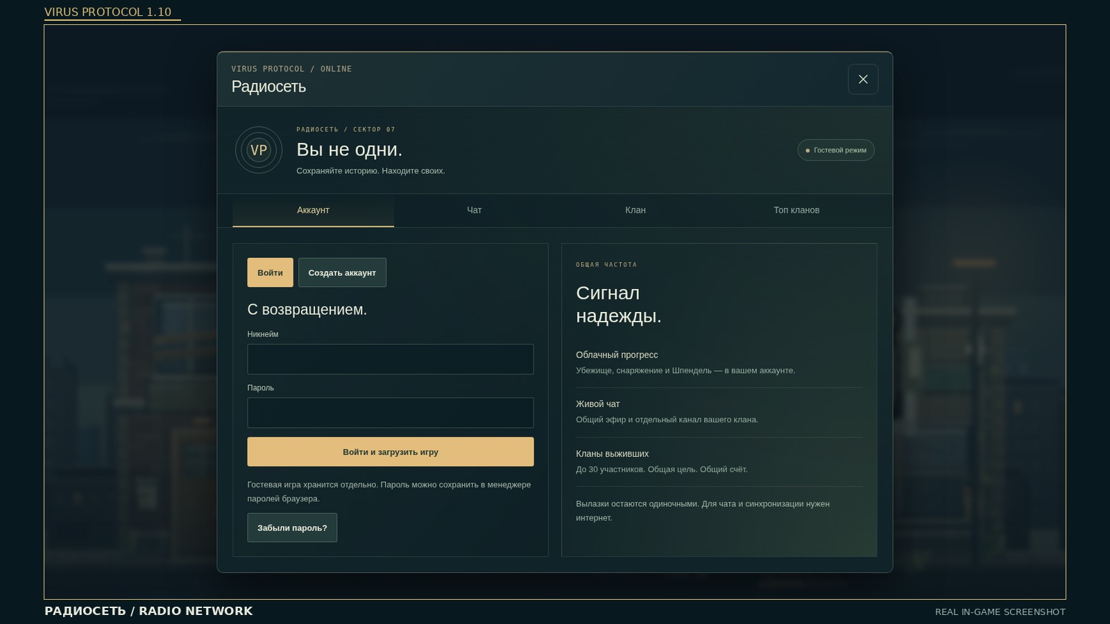This screenshot has width=1110, height=624.
Task: Click the Сигнал надежды. heading
Action: 618,304
